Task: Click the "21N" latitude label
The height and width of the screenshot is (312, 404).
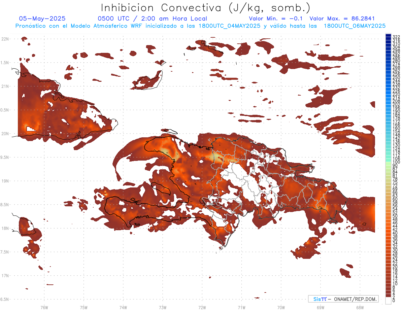Action: point(5,86)
